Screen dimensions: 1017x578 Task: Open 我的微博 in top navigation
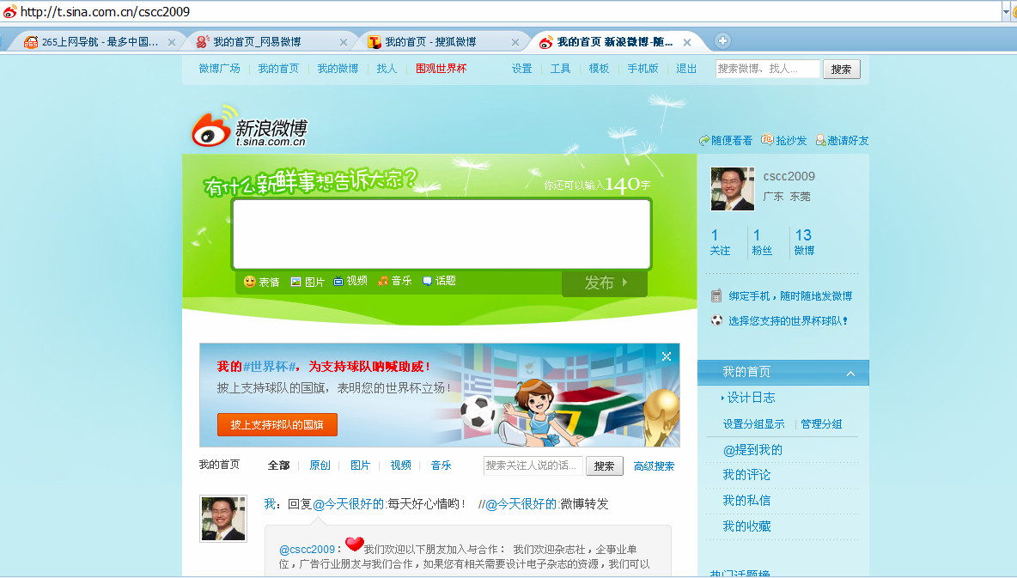[x=338, y=69]
